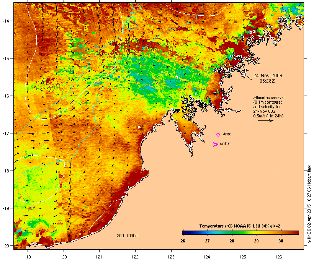
Task: Click latitude axis label -18
Action: (6, 171)
